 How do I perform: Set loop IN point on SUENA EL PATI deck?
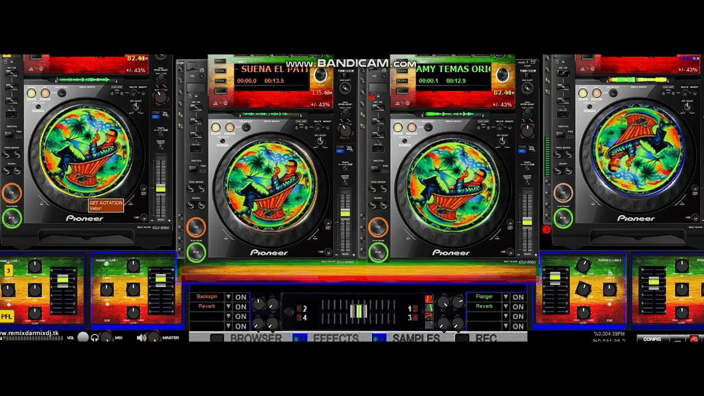point(216,128)
